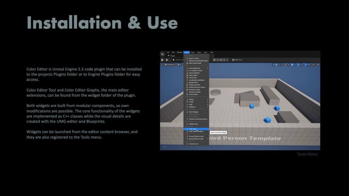This screenshot has width=349, height=196.
Task: Click Color Editor Visualizer menu entry
Action: tap(196, 131)
